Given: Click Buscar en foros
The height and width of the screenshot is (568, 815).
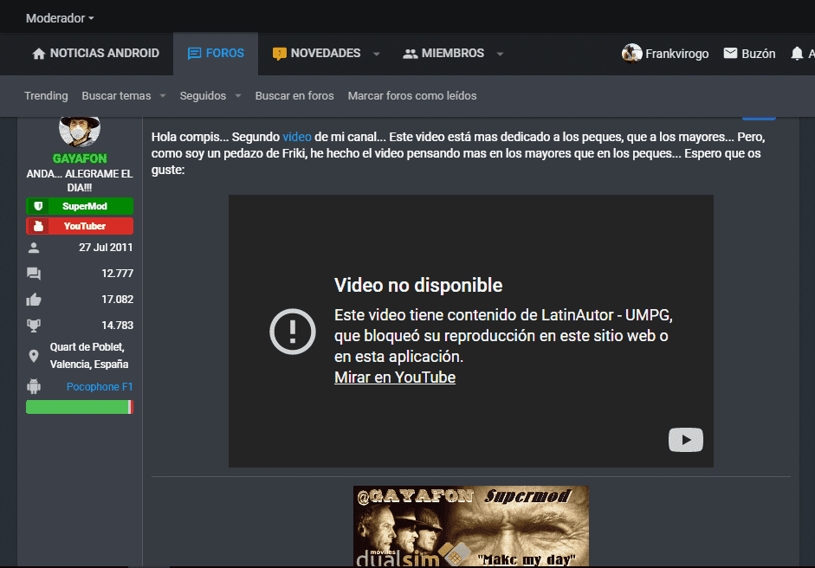Looking at the screenshot, I should [x=294, y=95].
